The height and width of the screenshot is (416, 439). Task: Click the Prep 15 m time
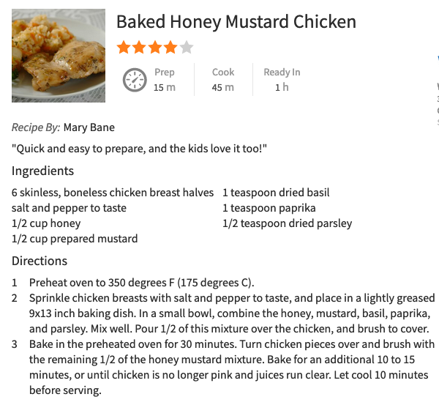point(165,80)
